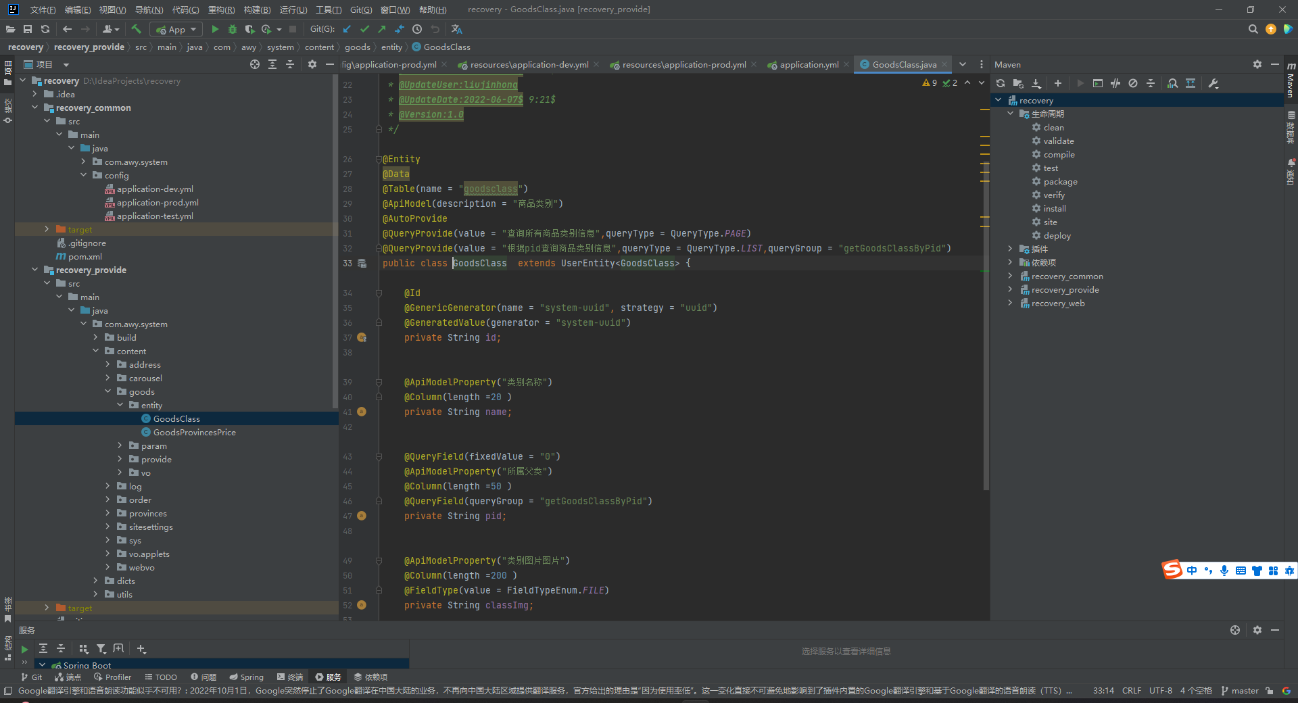Open the Git(G) menu

coord(361,9)
